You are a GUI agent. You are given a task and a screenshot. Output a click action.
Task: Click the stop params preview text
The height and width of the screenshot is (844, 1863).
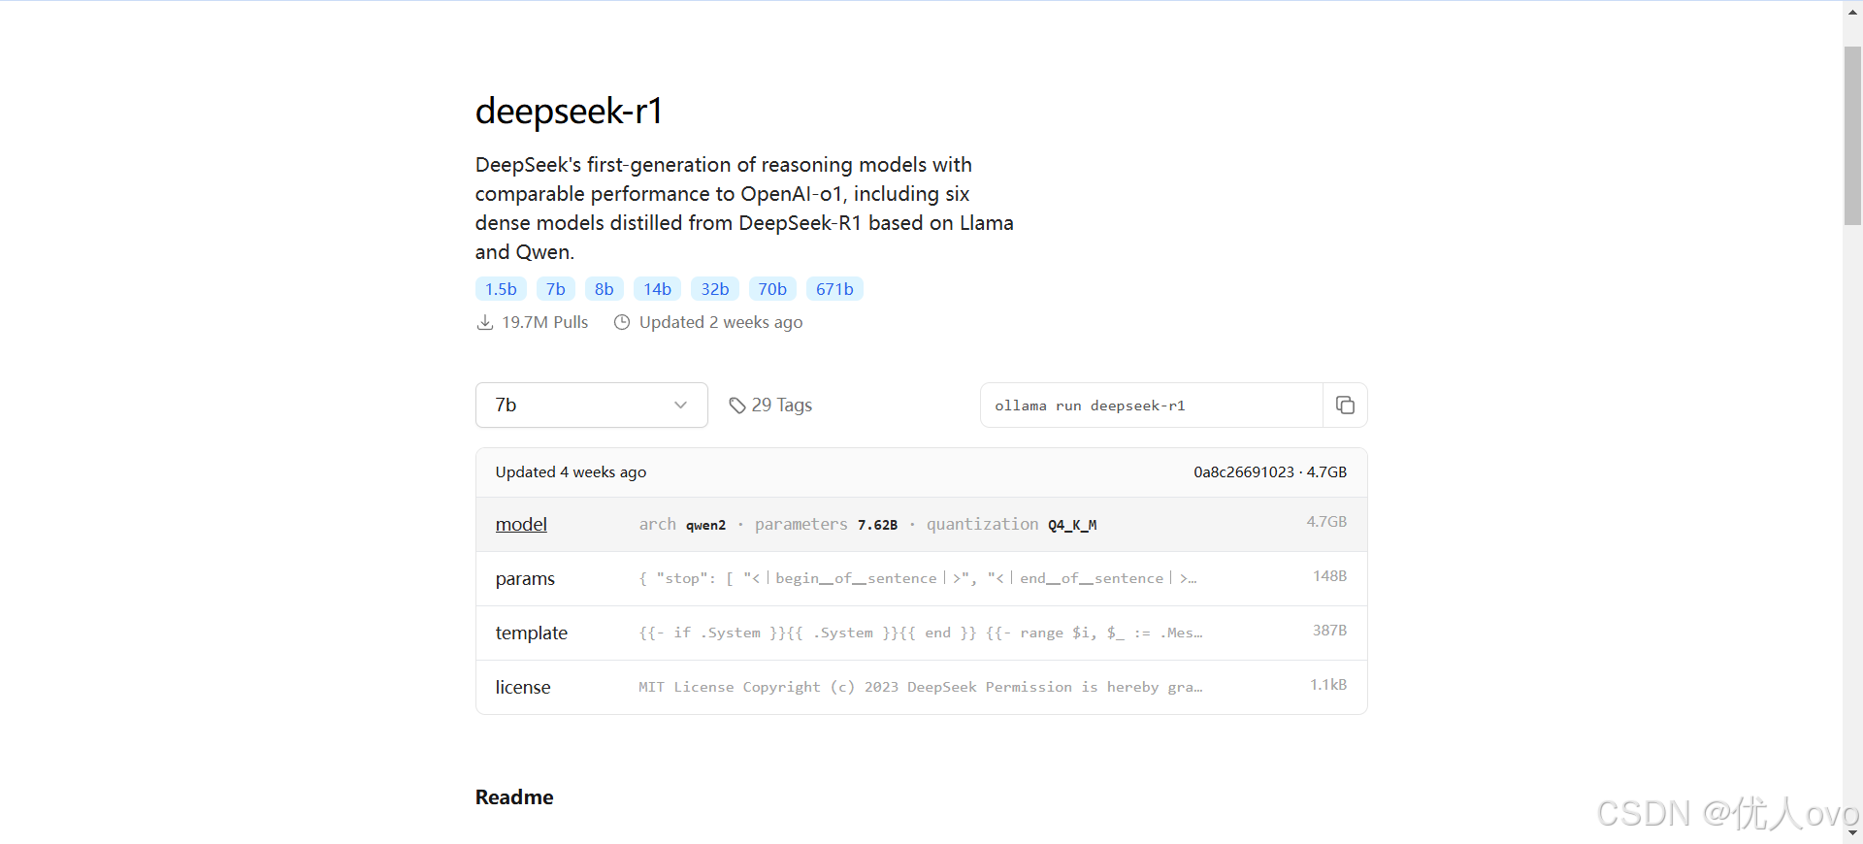(x=917, y=578)
